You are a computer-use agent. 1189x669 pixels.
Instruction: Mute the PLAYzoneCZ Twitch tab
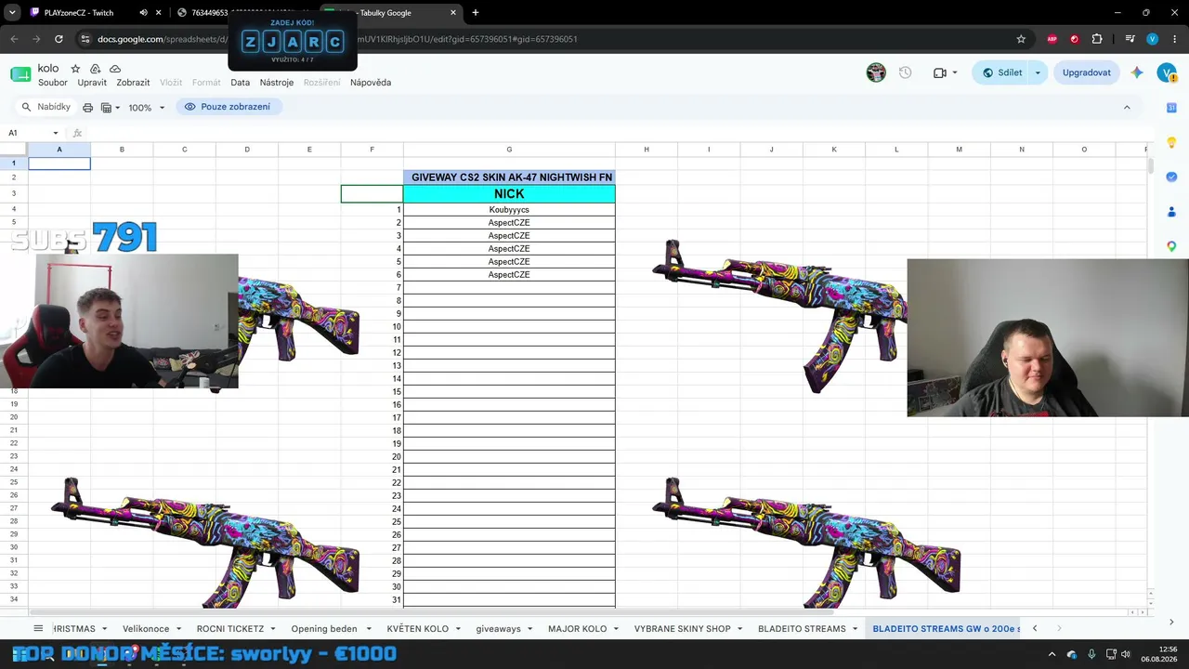143,13
